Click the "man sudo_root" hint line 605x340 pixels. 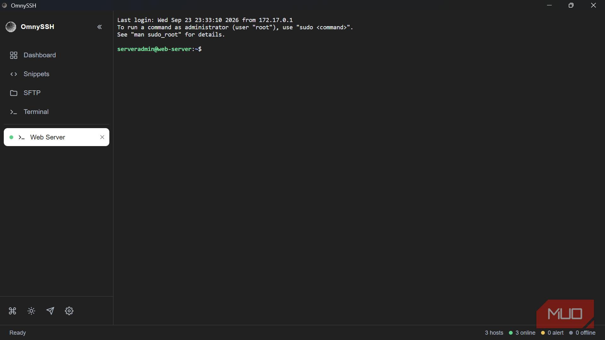pyautogui.click(x=171, y=35)
